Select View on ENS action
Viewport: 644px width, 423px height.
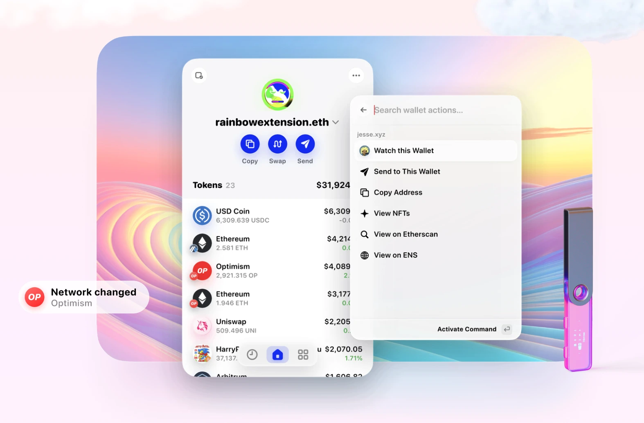pos(436,255)
